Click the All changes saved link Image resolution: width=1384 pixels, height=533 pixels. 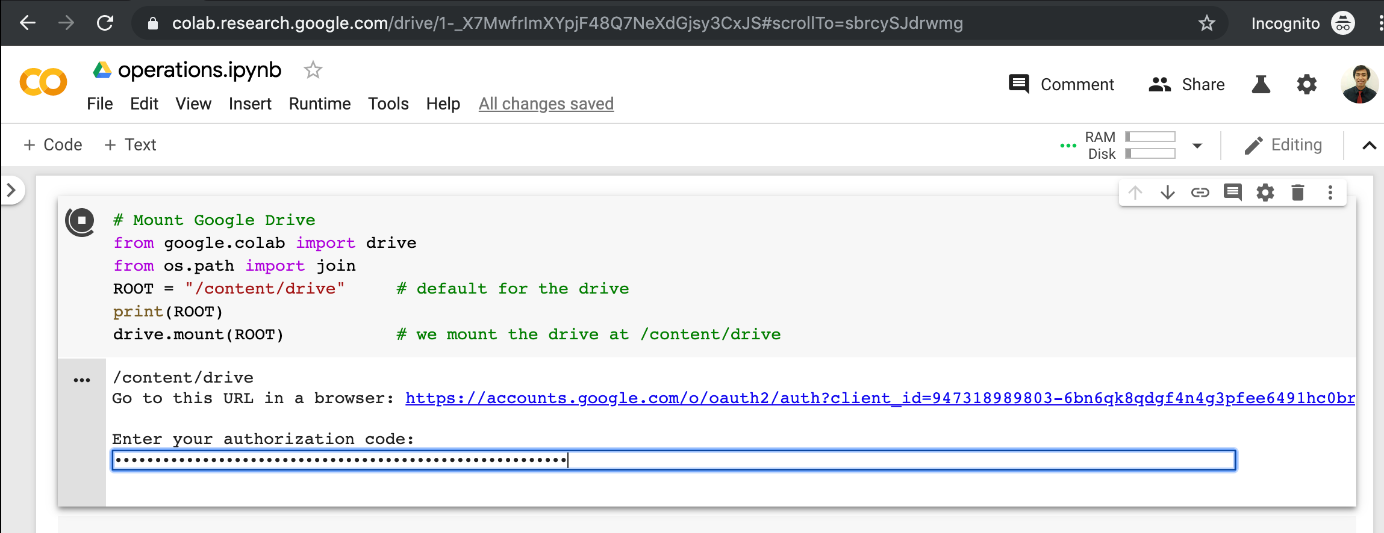(546, 103)
